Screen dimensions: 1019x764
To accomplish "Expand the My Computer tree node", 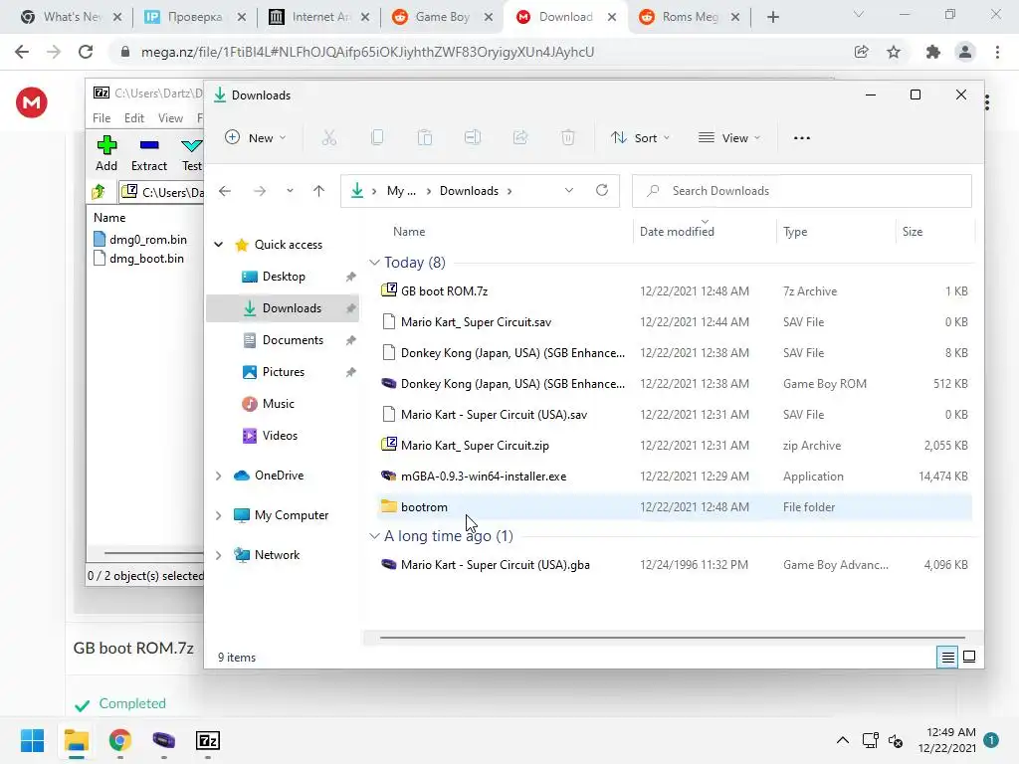I will [219, 515].
